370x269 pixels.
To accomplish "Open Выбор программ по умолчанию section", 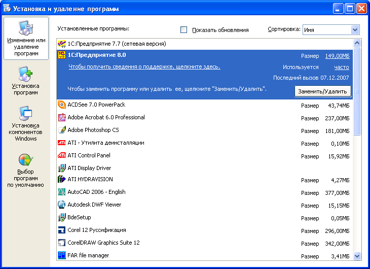I will [26, 171].
